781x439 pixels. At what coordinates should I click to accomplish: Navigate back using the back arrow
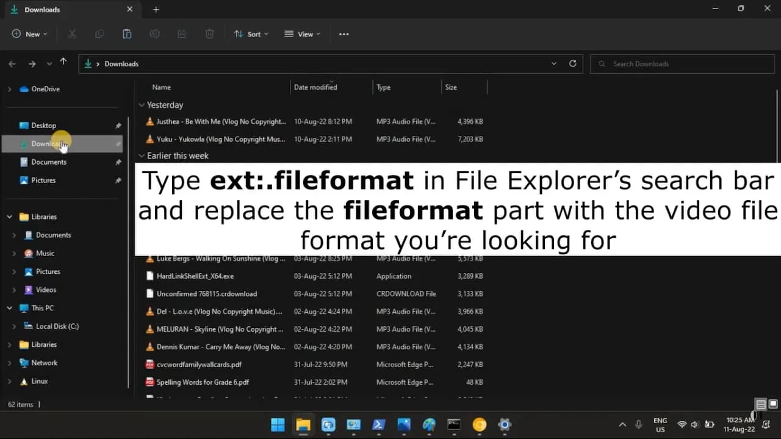point(12,63)
